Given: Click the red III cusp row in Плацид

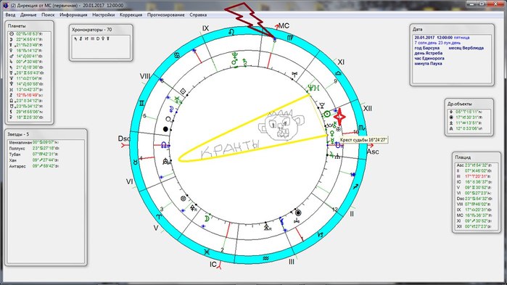Looking at the screenshot, I should [474, 176].
